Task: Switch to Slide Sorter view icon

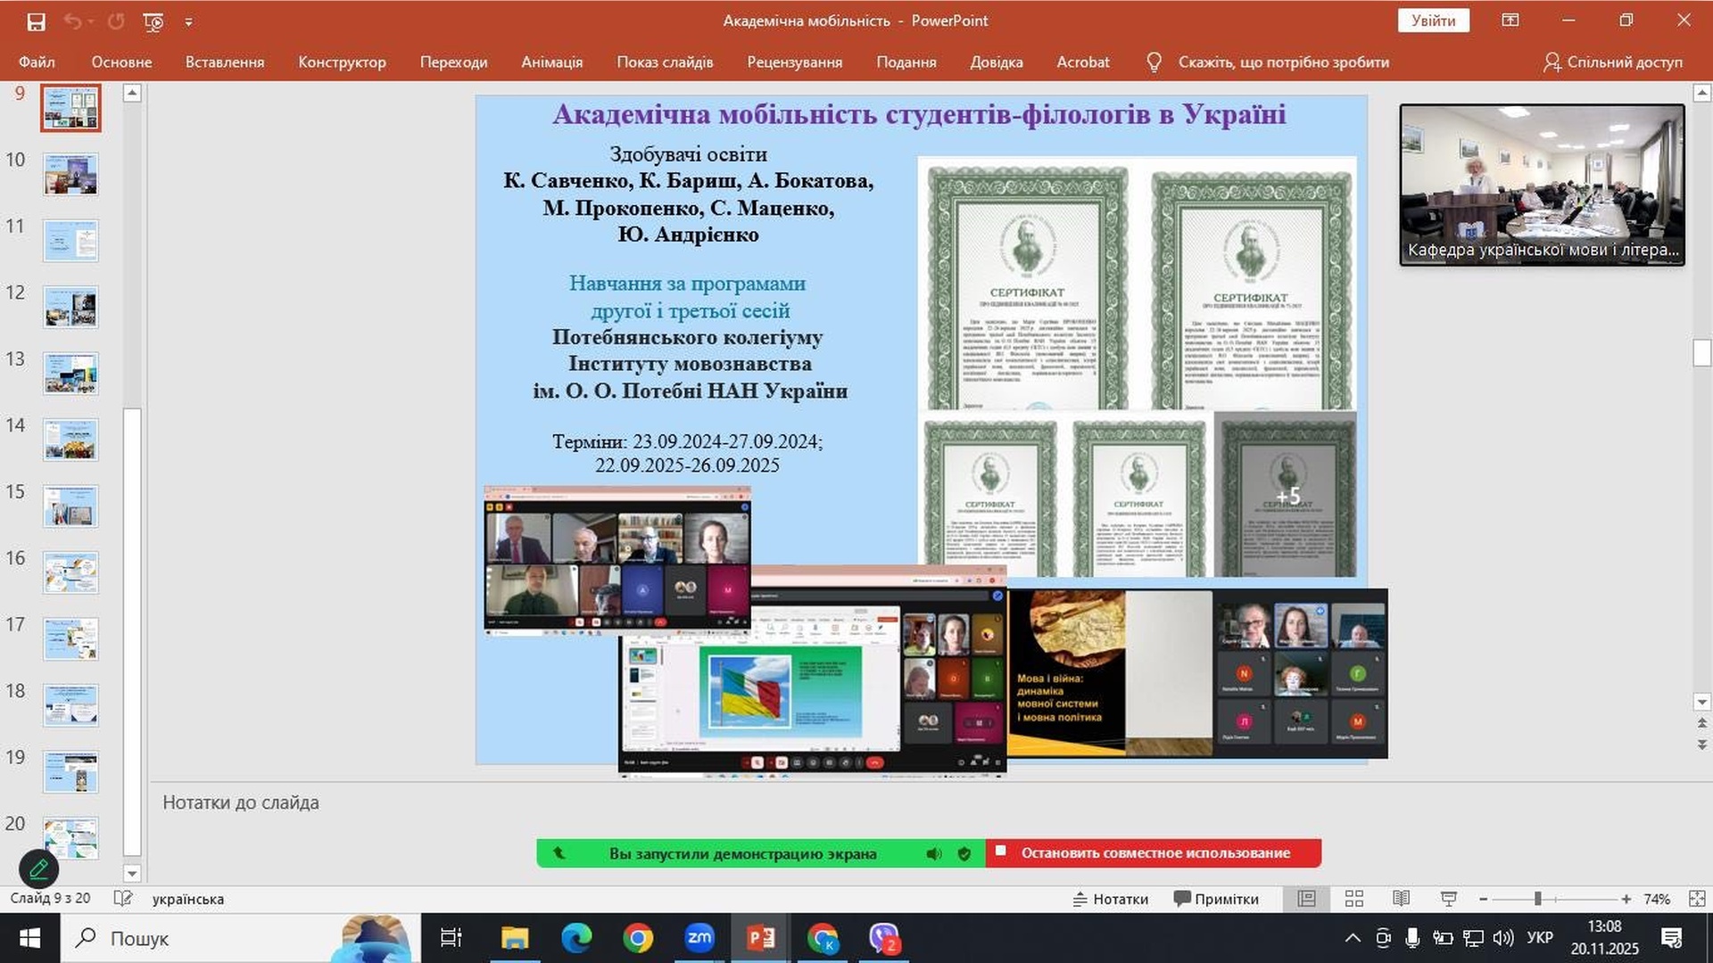Action: point(1353,899)
